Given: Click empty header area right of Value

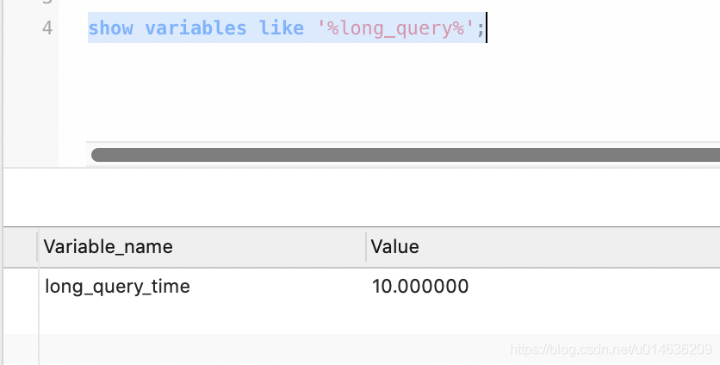Looking at the screenshot, I should 569,247.
